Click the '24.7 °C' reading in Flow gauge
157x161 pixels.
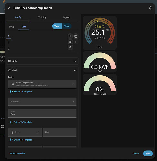tap(100, 38)
